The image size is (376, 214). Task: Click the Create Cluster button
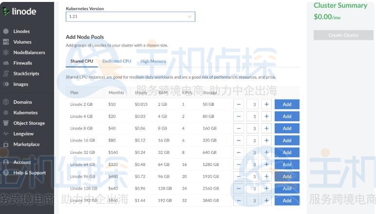pos(343,35)
